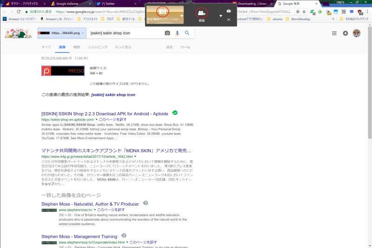Switch to 地図 results

tap(76, 47)
